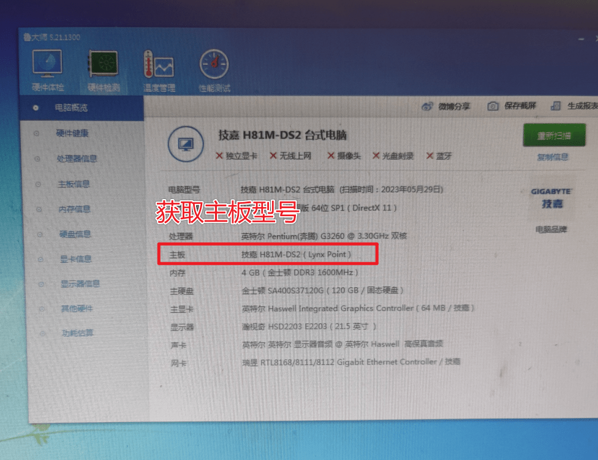The width and height of the screenshot is (598, 460).
Task: Click the 电脑型号 row value
Action: [342, 189]
